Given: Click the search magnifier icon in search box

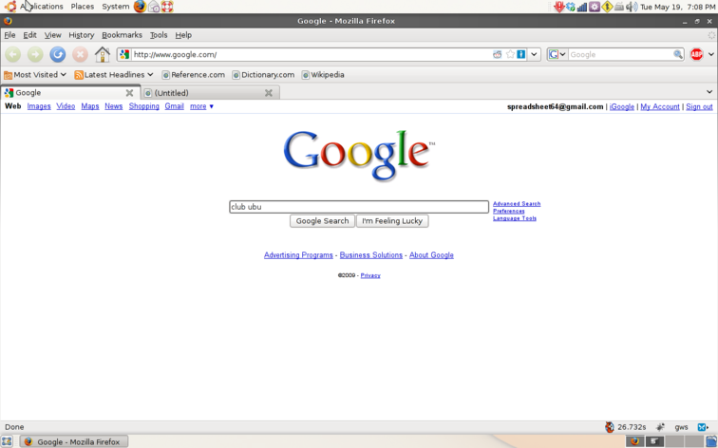Looking at the screenshot, I should [678, 55].
